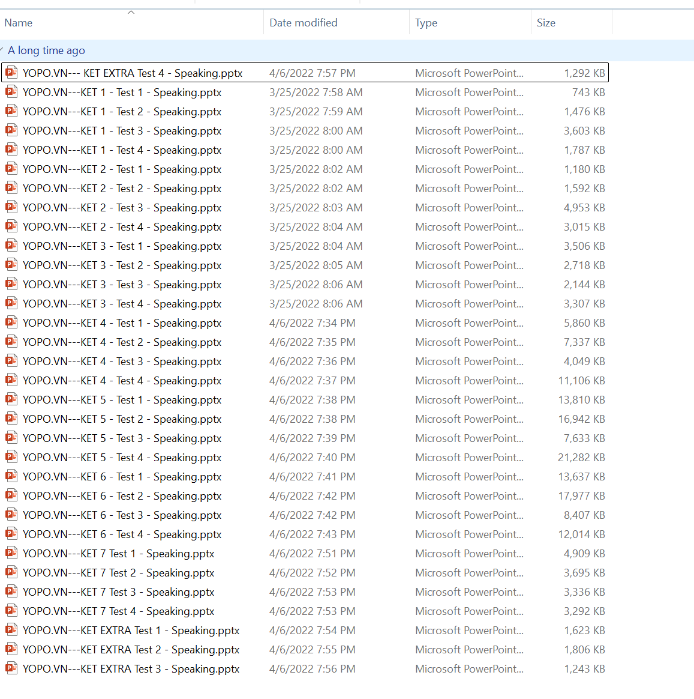
Task: Click the icon next to KET 5 - Test 4
Action: click(x=11, y=457)
